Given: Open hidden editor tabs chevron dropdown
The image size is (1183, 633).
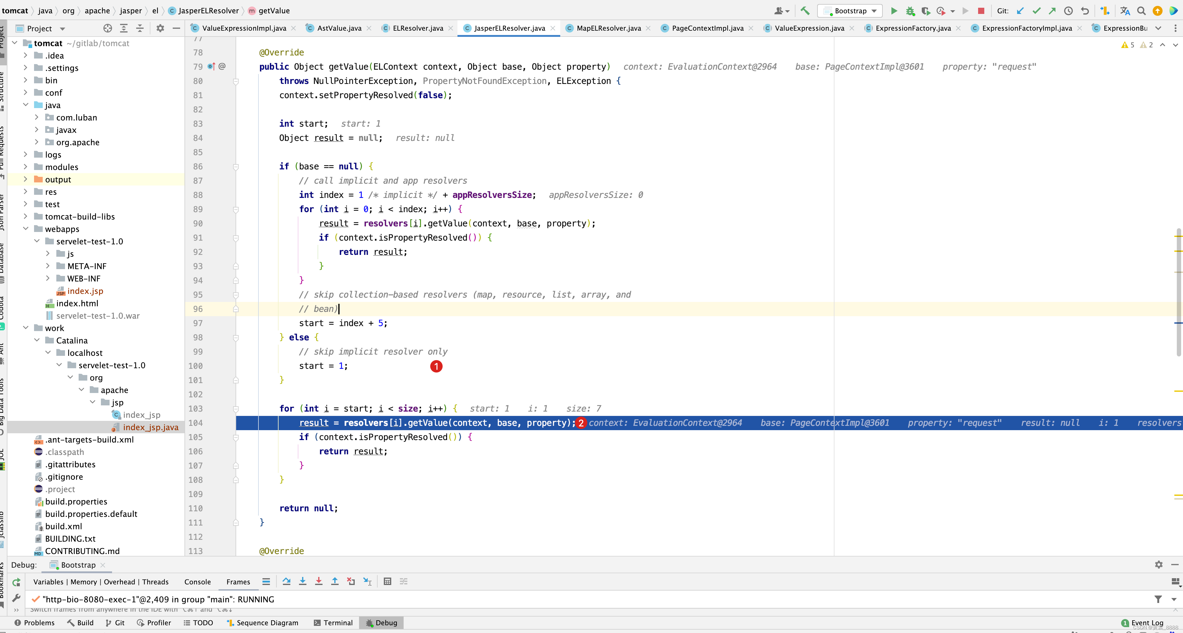Looking at the screenshot, I should tap(1158, 28).
